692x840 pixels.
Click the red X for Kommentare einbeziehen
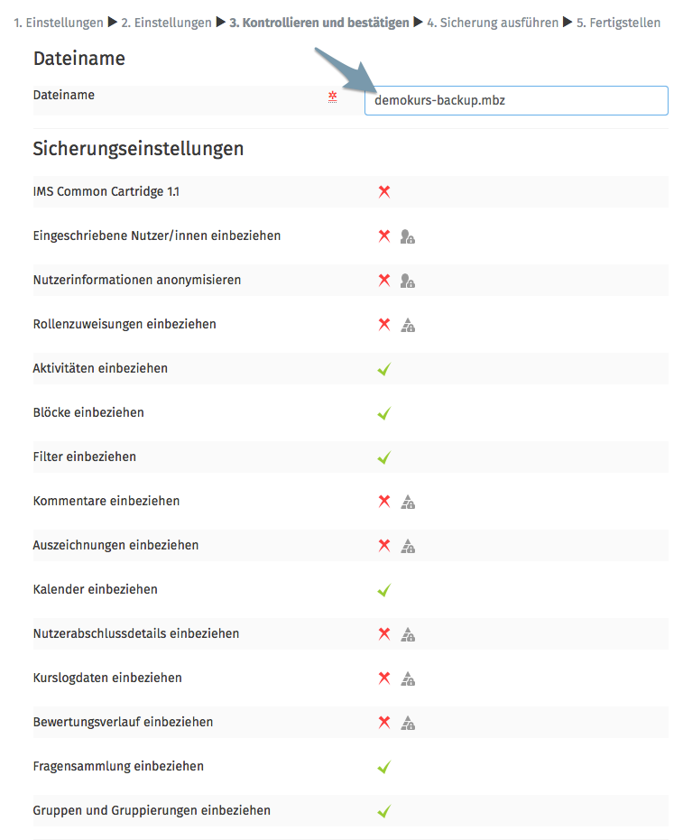coord(384,501)
